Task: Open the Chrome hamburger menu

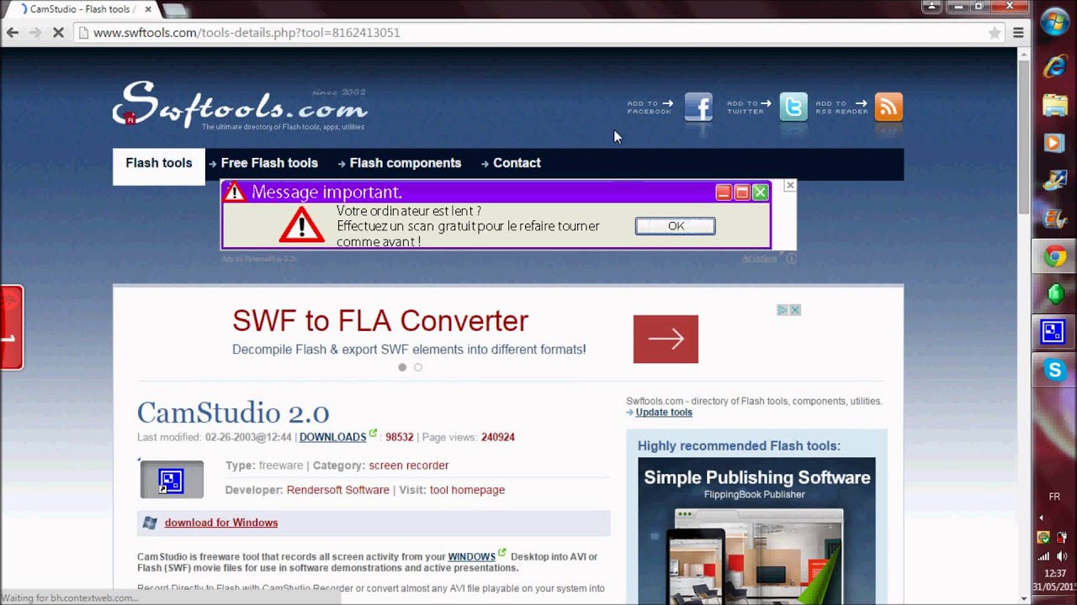Action: 1018,33
